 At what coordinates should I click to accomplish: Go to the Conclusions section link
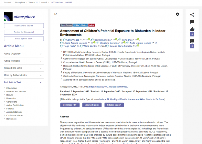(x=12, y=102)
